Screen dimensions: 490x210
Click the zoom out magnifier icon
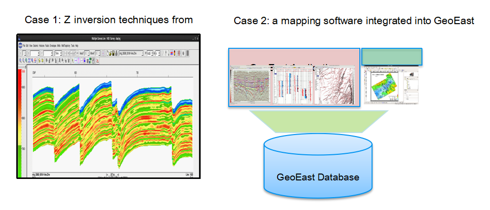24,61
